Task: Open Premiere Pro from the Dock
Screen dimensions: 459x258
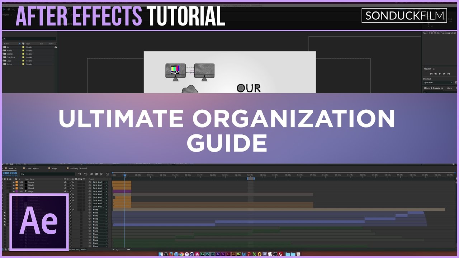Action: click(x=223, y=254)
